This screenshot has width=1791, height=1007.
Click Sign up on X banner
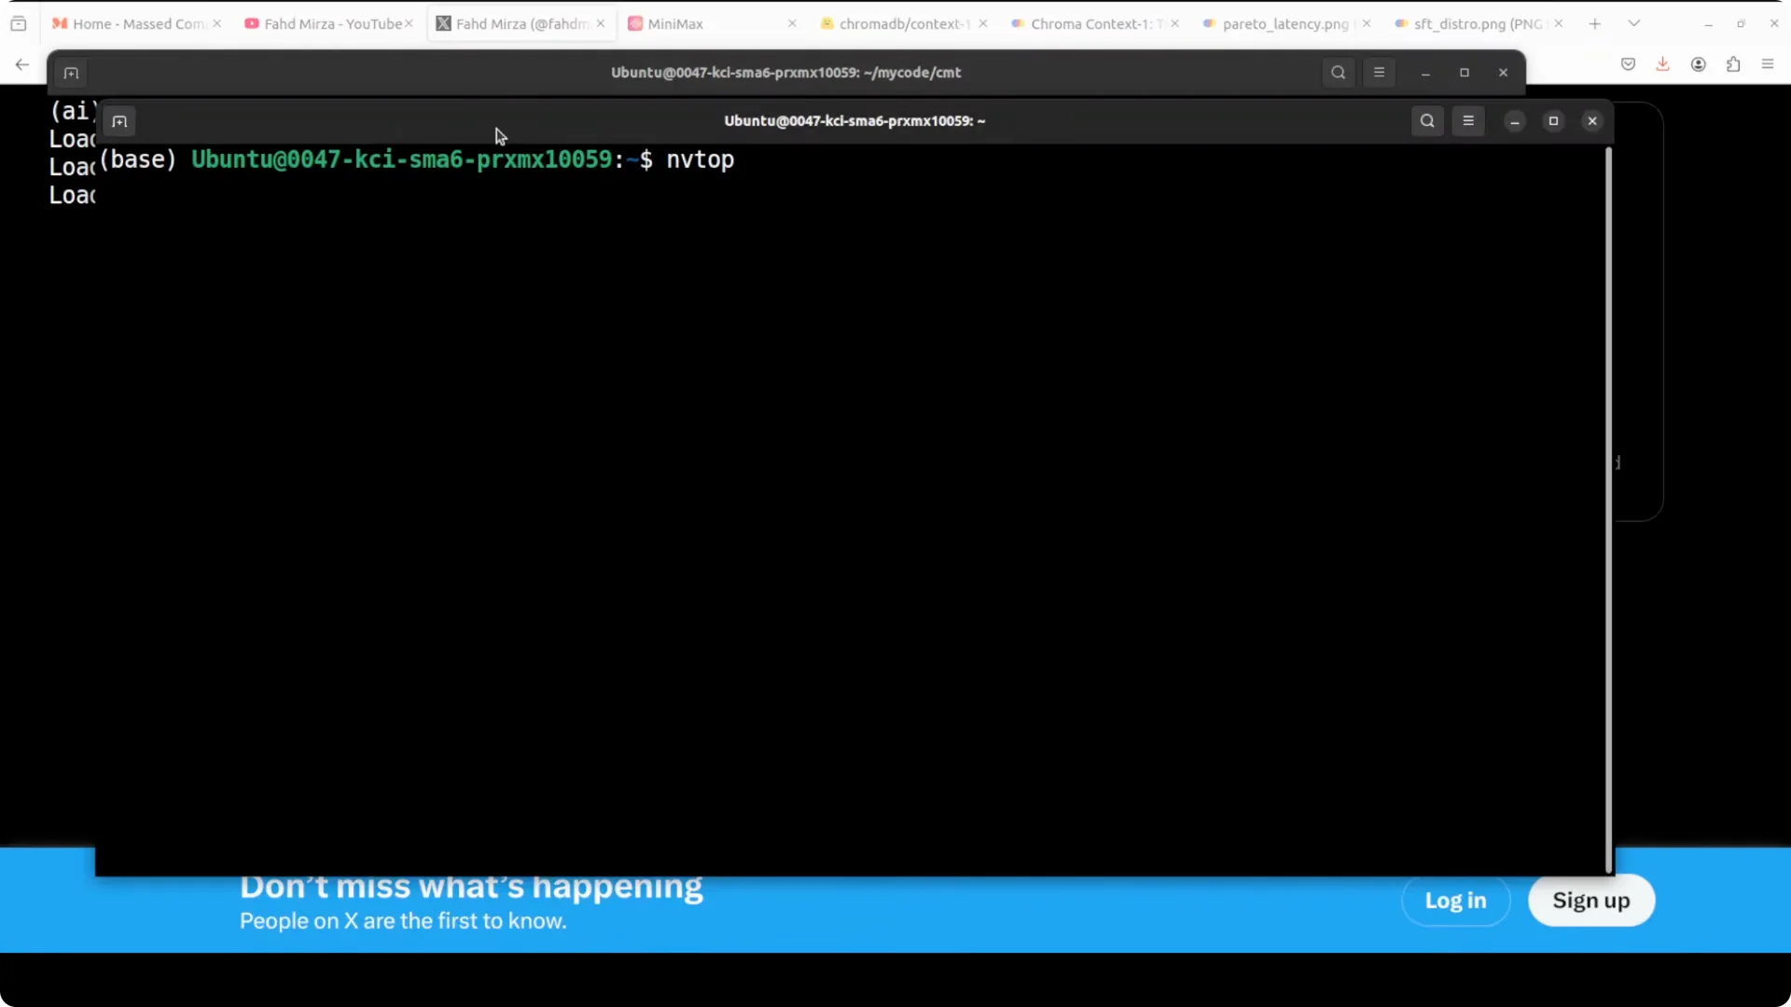(x=1591, y=901)
